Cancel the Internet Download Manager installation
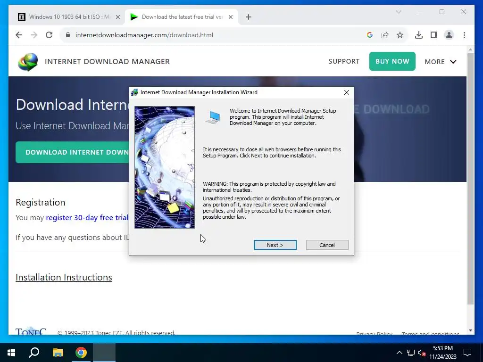The image size is (483, 362). [327, 245]
